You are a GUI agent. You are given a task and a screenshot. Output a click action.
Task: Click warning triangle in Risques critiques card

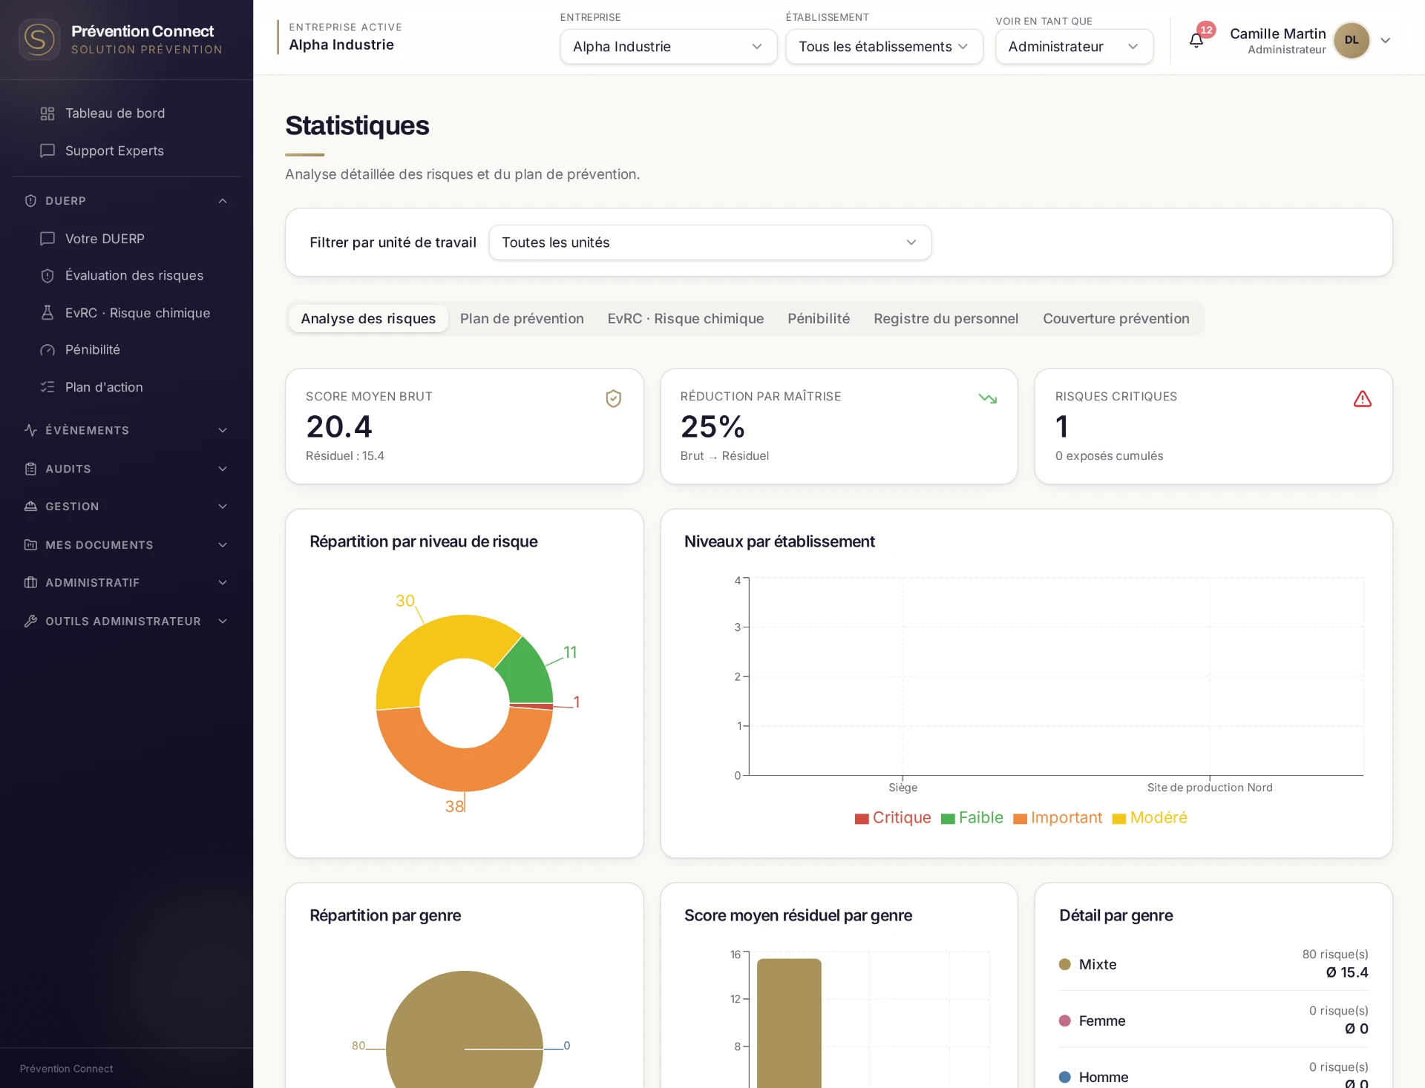tap(1363, 399)
